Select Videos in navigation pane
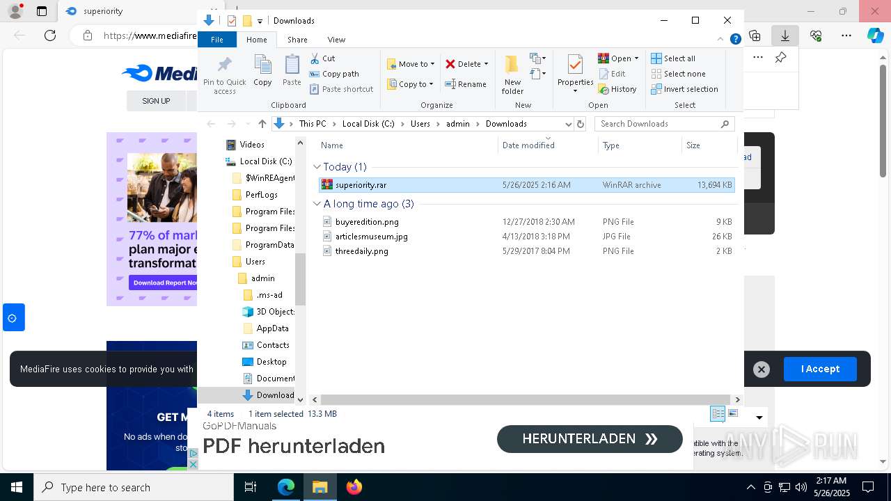This screenshot has height=501, width=891. point(252,145)
